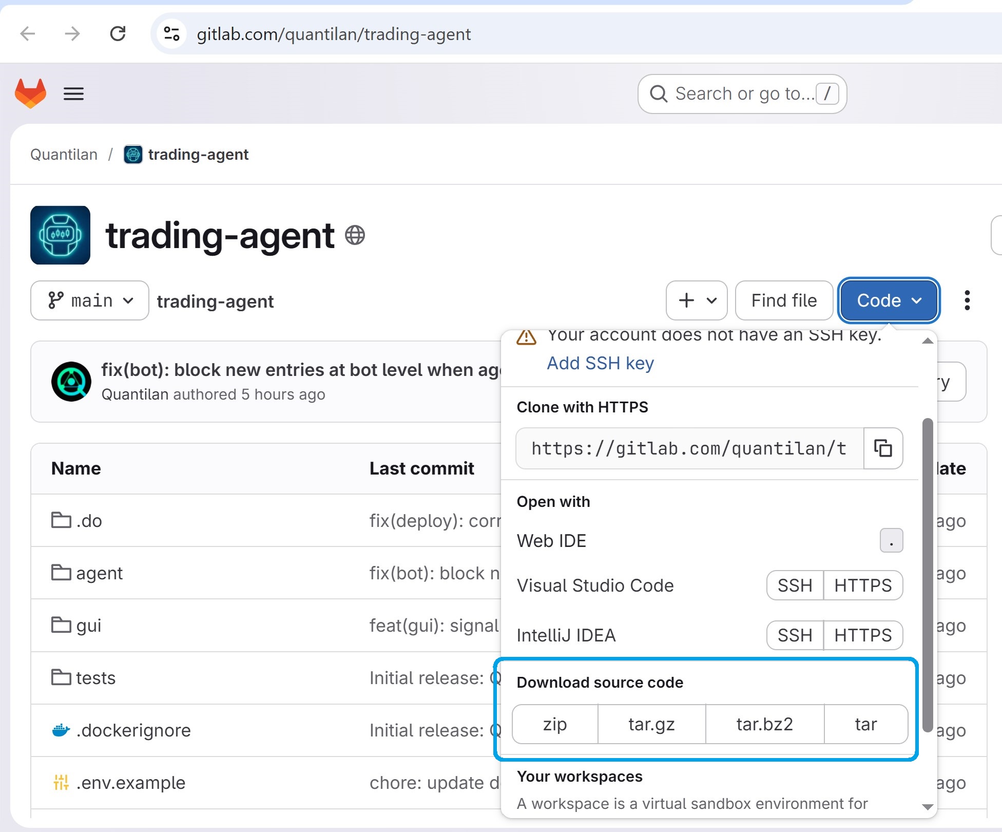Click the trading-agent breadcrumb link
This screenshot has width=1002, height=832.
pyautogui.click(x=198, y=155)
